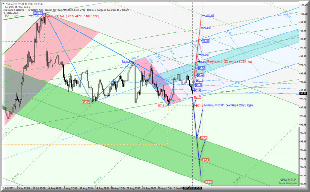The width and height of the screenshot is (310, 192).
Task: Click the highlighted 2025.09.05 date cursor label
Action: pos(193,188)
